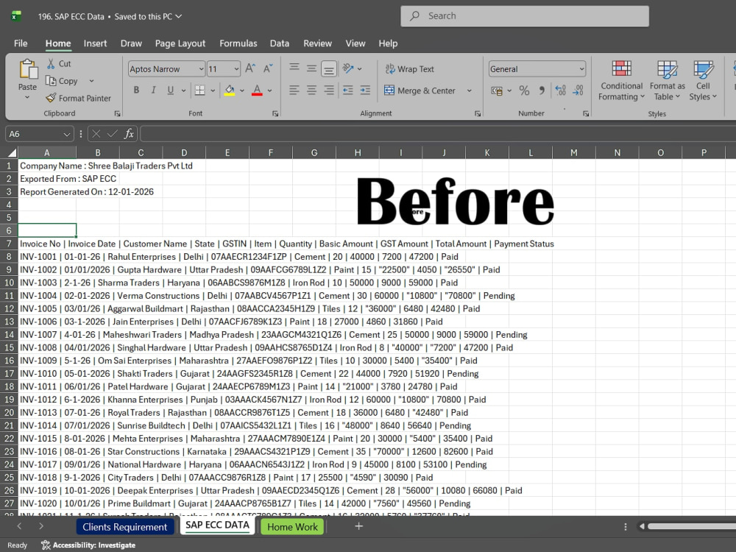The height and width of the screenshot is (552, 736).
Task: Open the File menu
Action: pos(21,43)
